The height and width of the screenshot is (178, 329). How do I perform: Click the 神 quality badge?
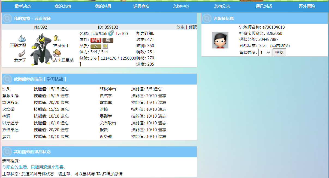tap(105, 46)
